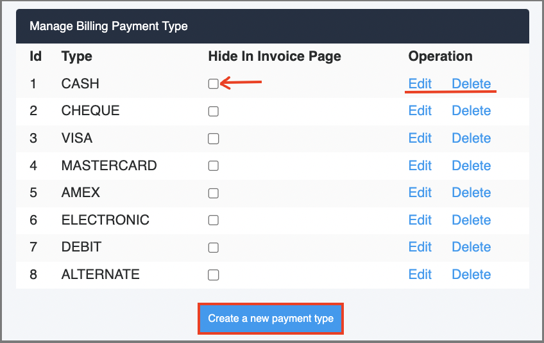Click the ALTERNATE type text
Image resolution: width=544 pixels, height=343 pixels.
coord(100,275)
